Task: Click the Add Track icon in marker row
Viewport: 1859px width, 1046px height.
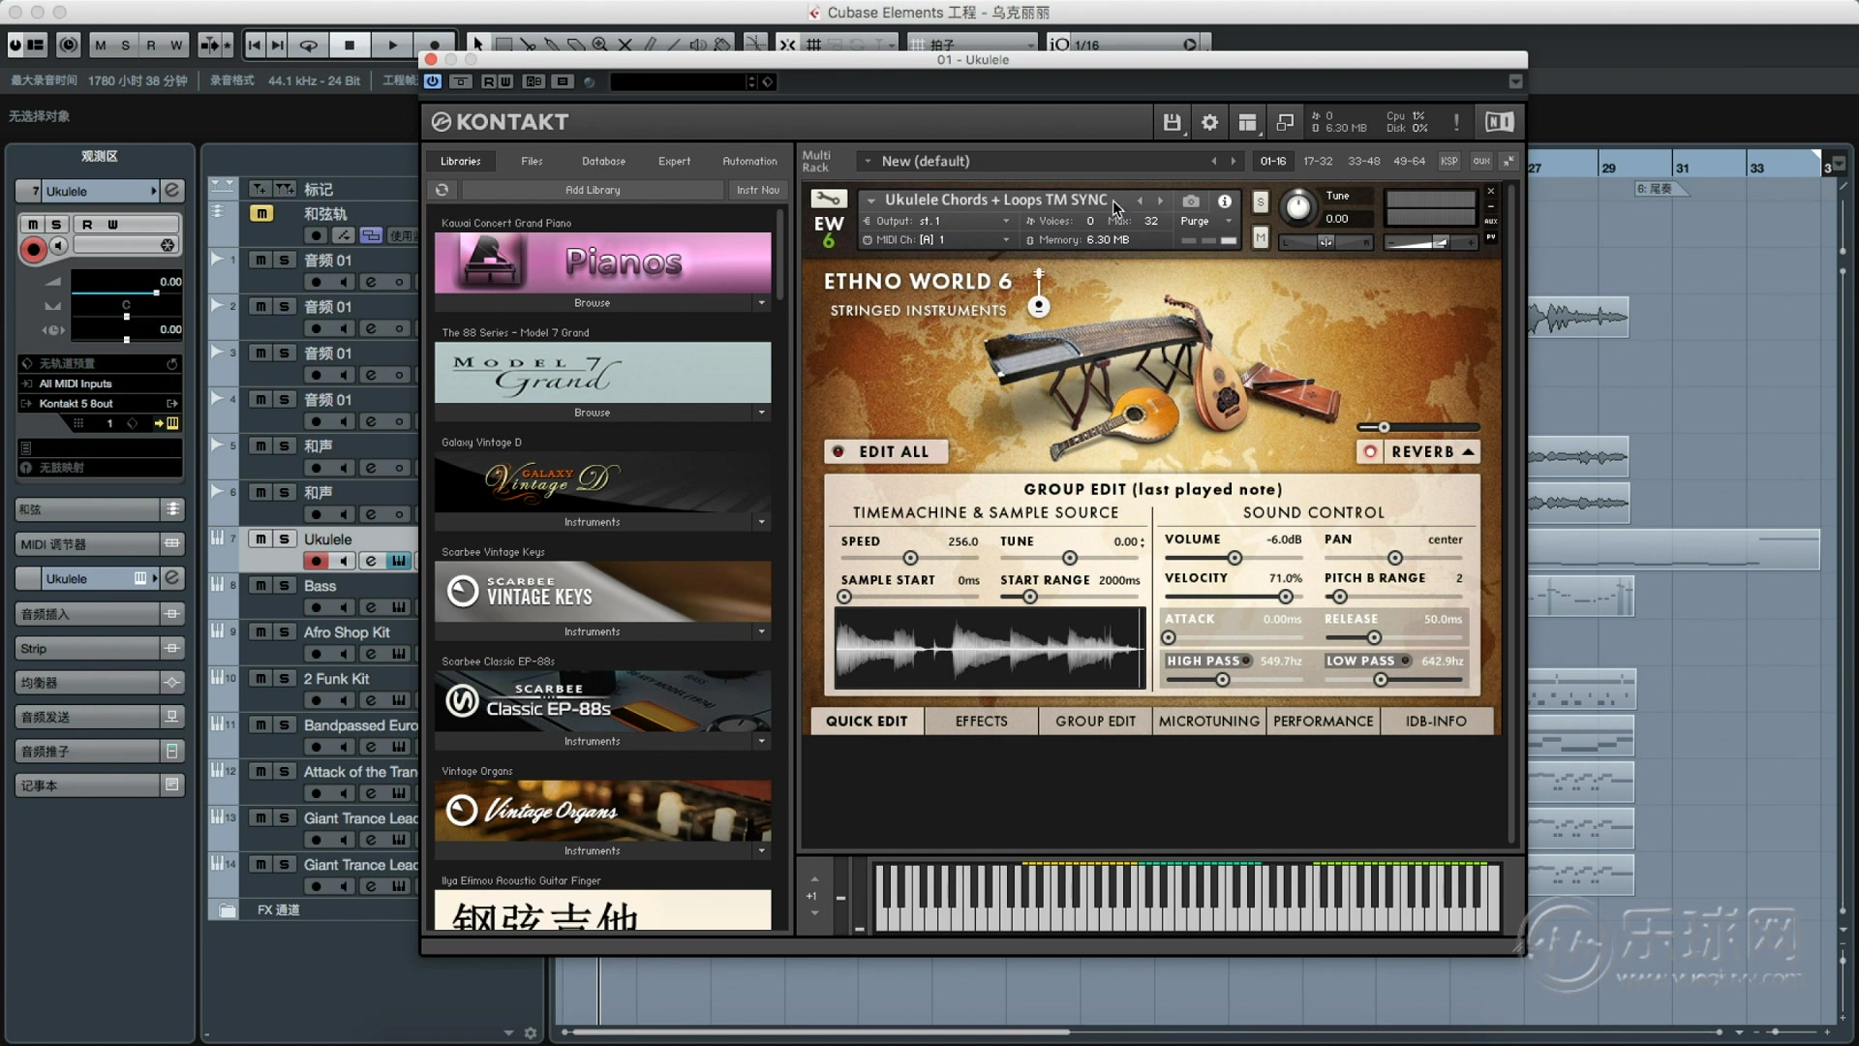Action: point(259,189)
